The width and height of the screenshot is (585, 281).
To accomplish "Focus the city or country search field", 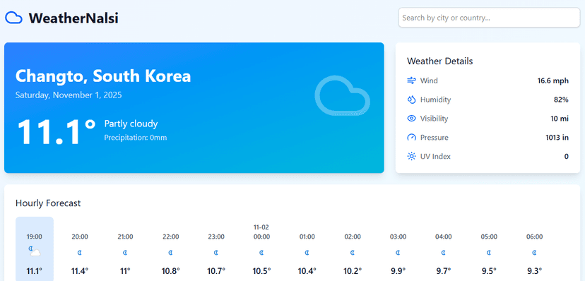I will click(x=489, y=18).
